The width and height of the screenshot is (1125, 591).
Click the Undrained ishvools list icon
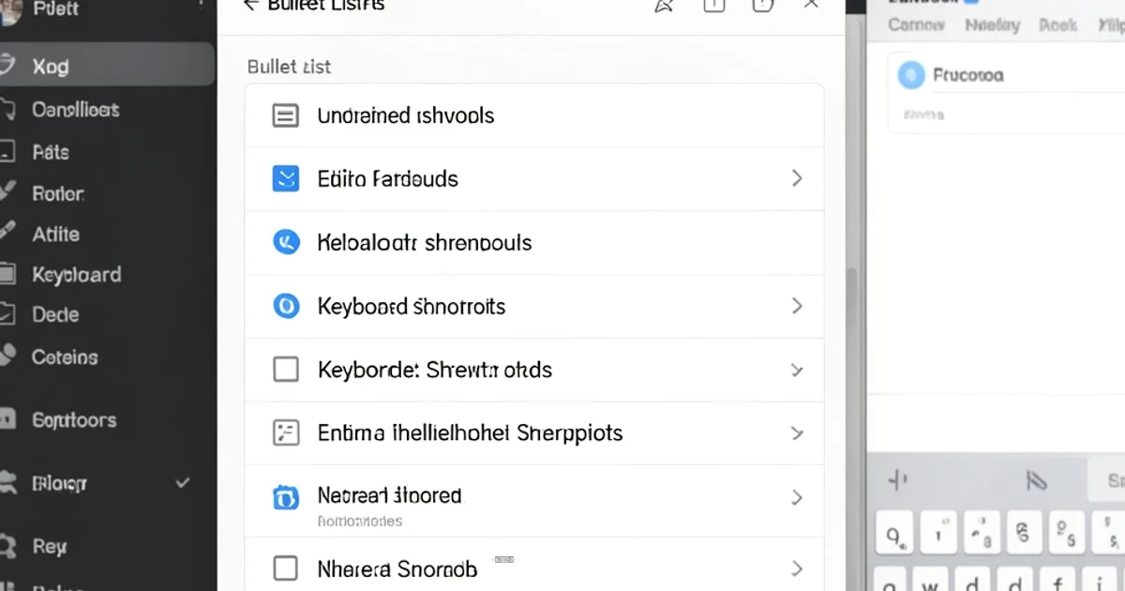tap(286, 114)
